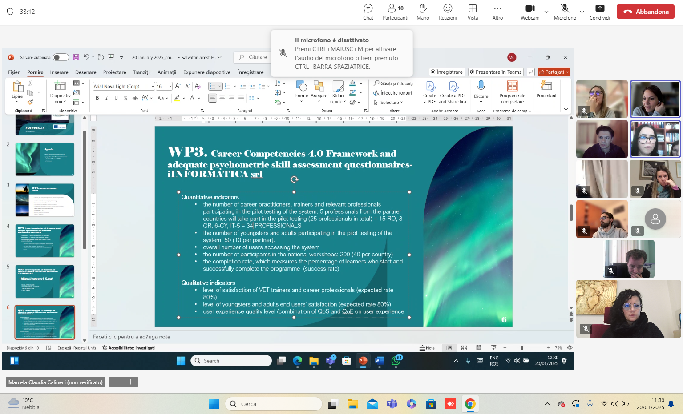Click the Proiectant designer icon
The width and height of the screenshot is (683, 414).
click(x=546, y=86)
